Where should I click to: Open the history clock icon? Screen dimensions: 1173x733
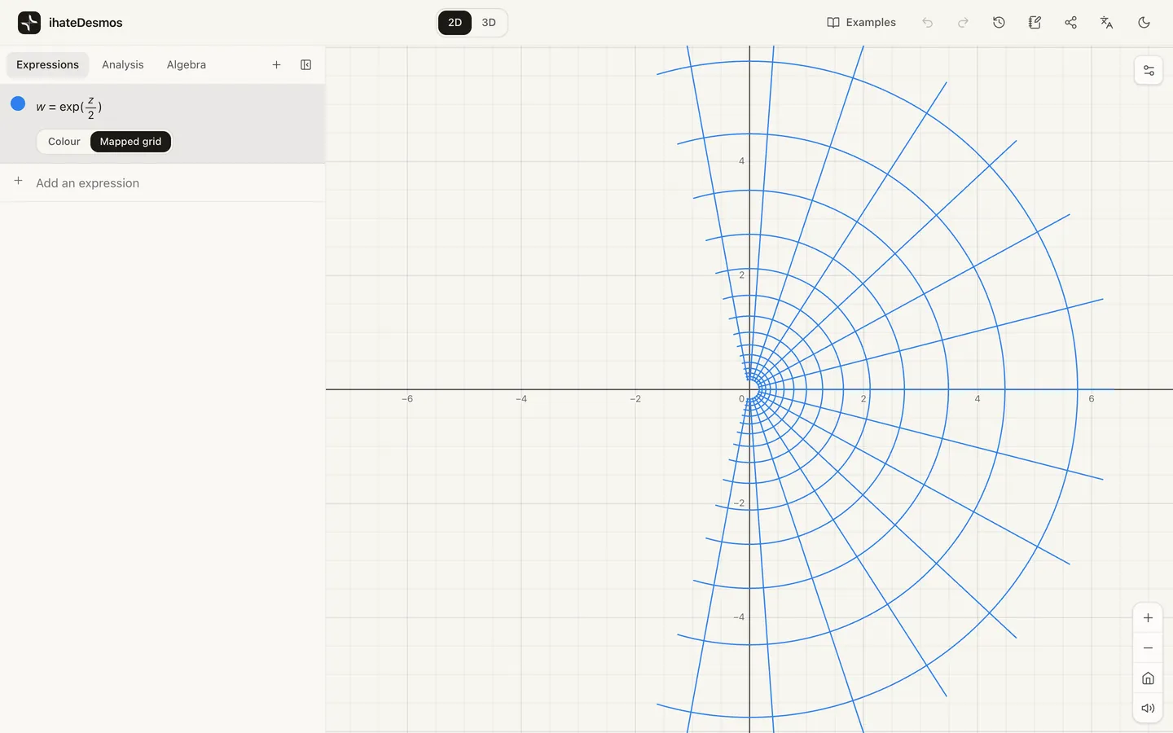tap(999, 23)
